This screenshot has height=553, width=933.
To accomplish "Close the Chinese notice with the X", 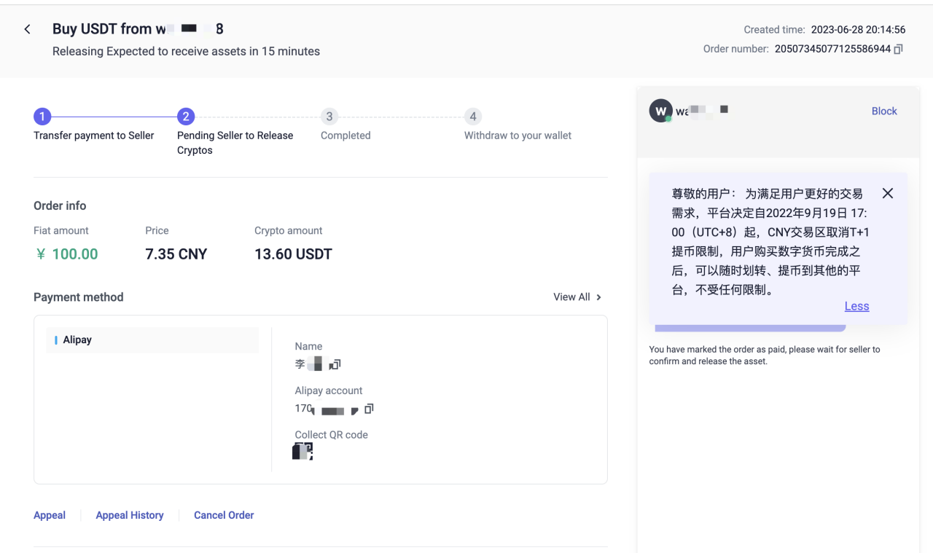I will point(887,193).
